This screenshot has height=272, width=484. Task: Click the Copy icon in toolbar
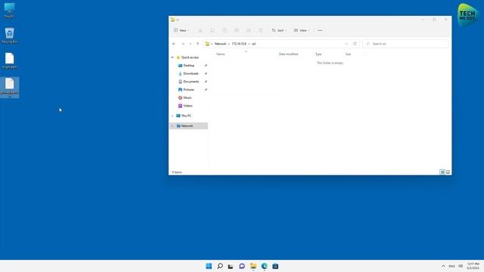click(x=213, y=30)
